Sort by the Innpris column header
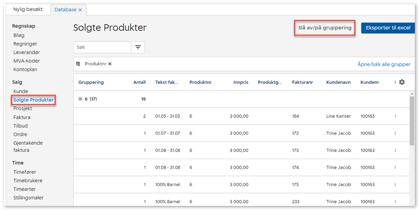This screenshot has height=210, width=419. [x=241, y=82]
